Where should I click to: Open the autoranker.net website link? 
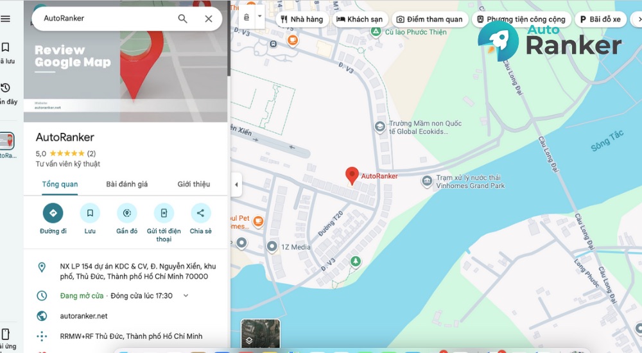(83, 316)
